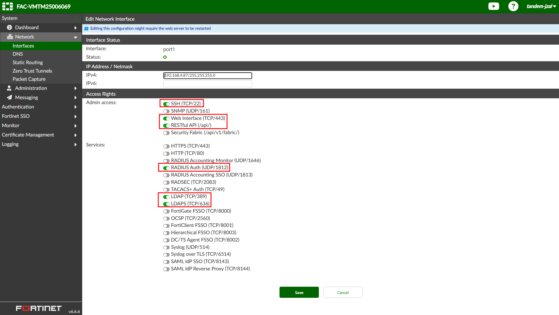Image resolution: width=559 pixels, height=315 pixels.
Task: Click the Administration user icon
Action: [9, 88]
